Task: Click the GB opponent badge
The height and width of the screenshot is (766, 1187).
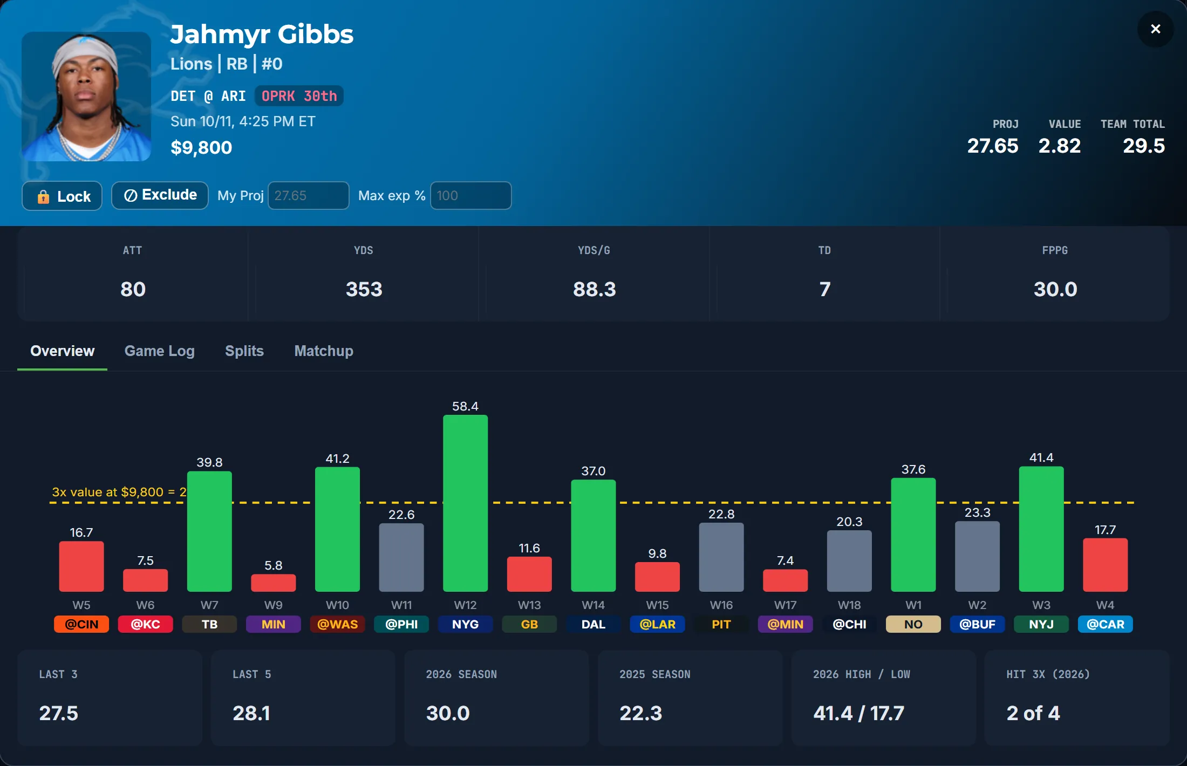Action: click(529, 624)
